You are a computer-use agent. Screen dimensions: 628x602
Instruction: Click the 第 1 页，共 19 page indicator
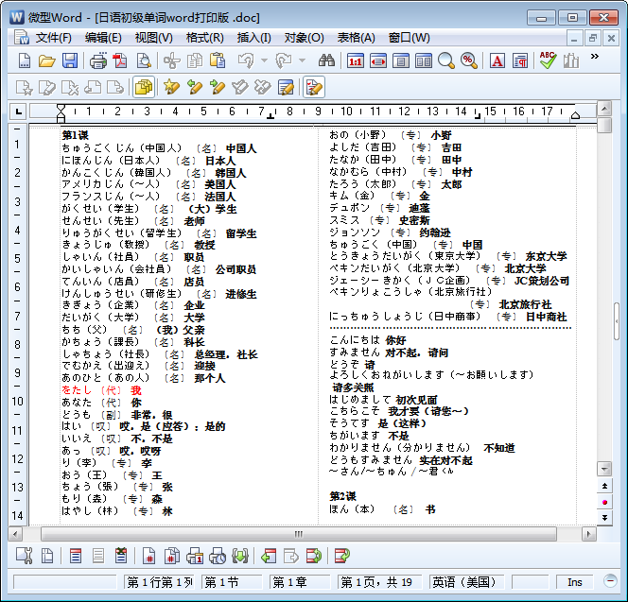tap(380, 582)
